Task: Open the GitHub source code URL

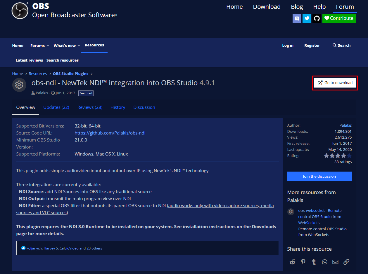Action: [110, 133]
